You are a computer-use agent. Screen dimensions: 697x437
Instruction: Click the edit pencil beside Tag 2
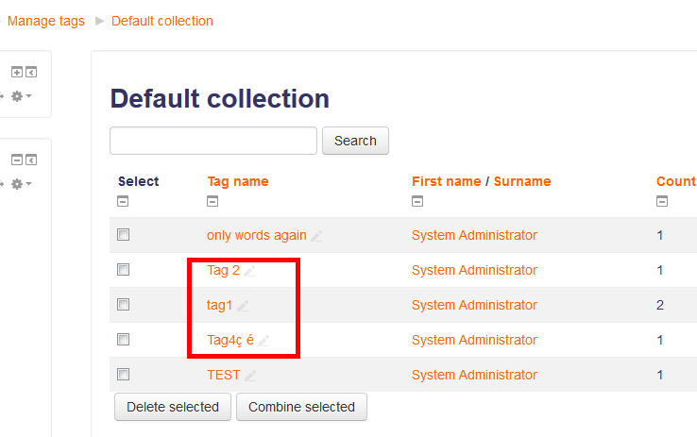pos(249,271)
